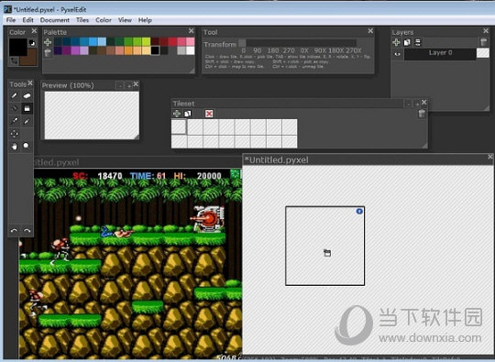Select the Zoom tool in Tools

27,146
